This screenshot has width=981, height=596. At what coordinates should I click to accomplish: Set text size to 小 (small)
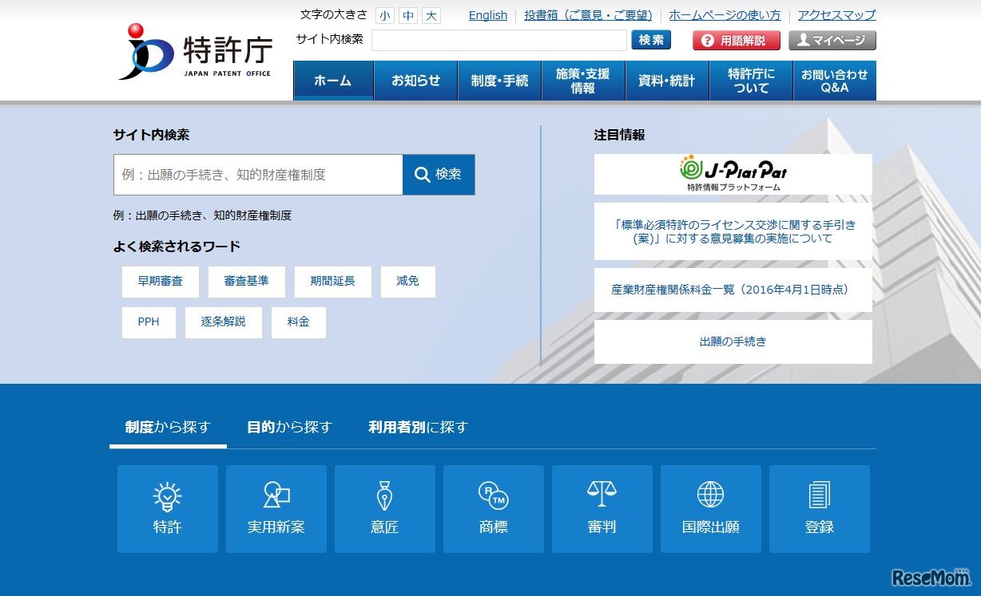click(x=384, y=14)
